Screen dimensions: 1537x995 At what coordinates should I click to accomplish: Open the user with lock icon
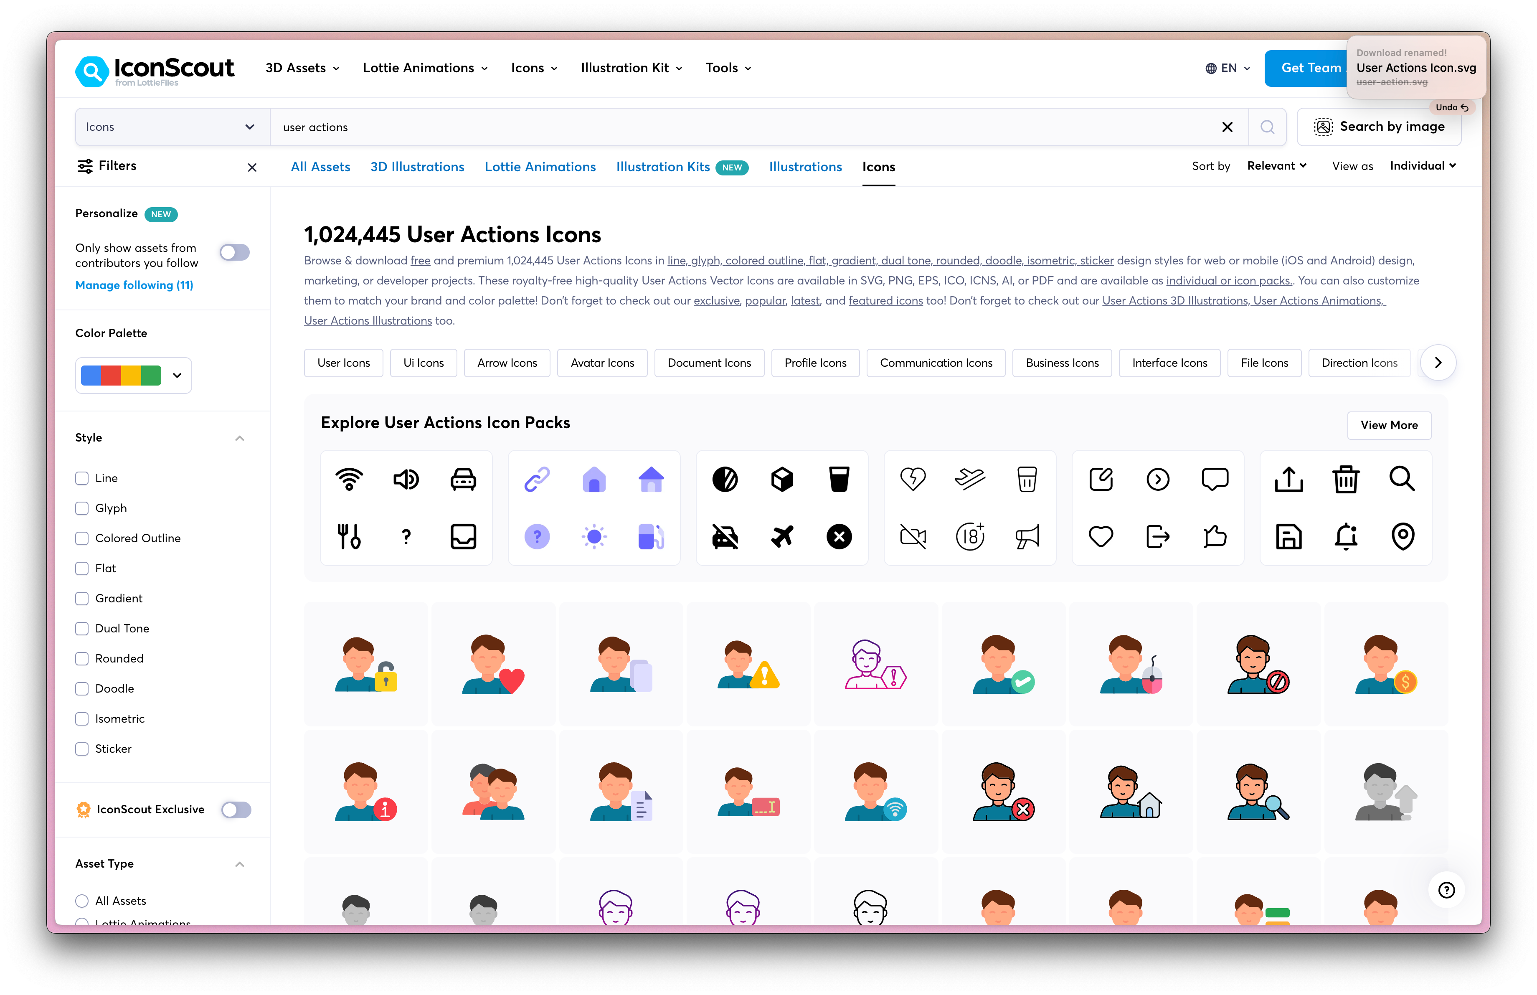pyautogui.click(x=365, y=664)
